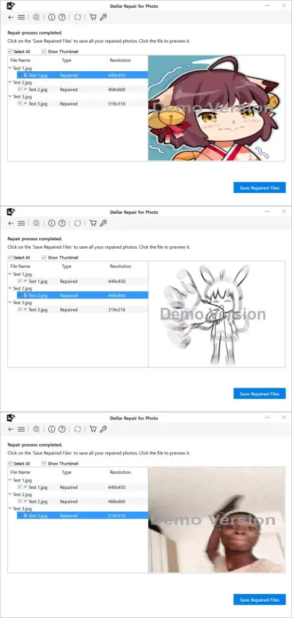Select Test 3.jpg file row in Test 1.jpg preview window
This screenshot has width=292, height=618.
83,104
